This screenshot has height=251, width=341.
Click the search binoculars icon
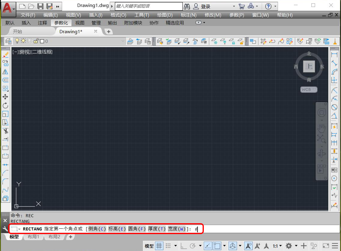pos(187,6)
